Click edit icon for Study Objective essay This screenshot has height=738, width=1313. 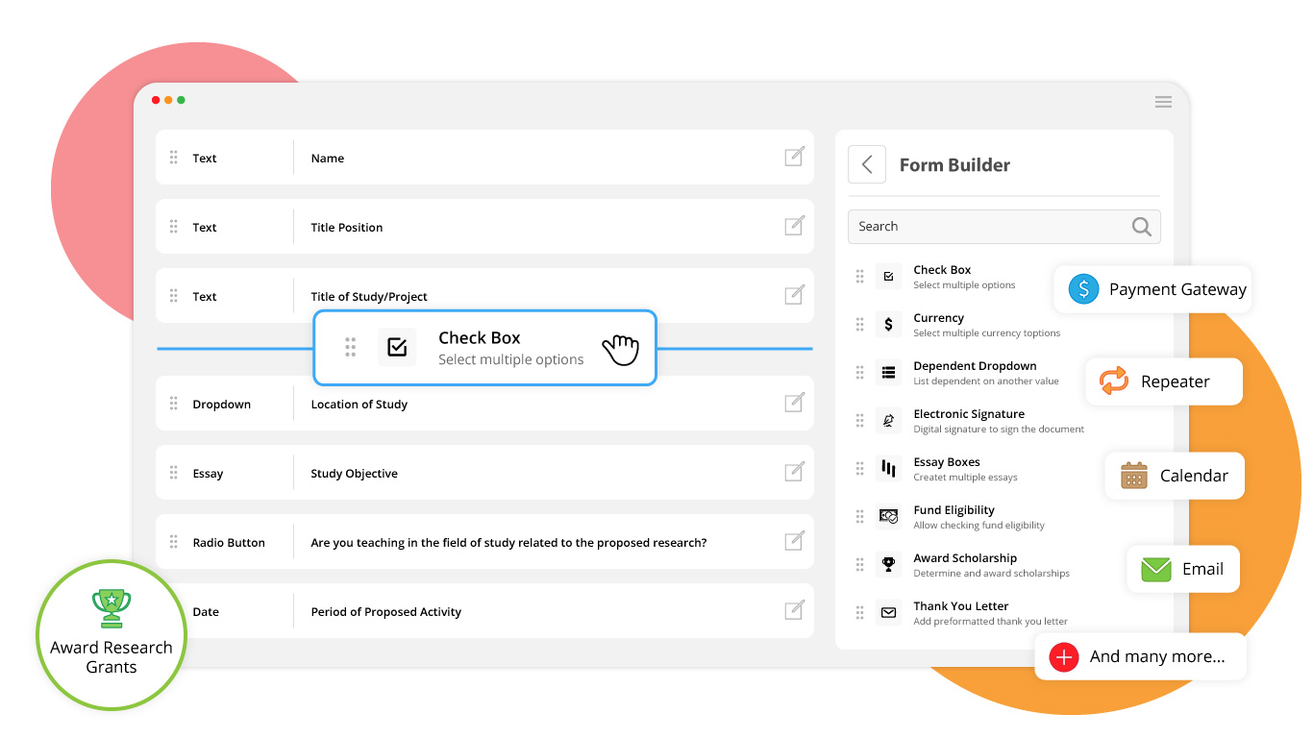794,472
